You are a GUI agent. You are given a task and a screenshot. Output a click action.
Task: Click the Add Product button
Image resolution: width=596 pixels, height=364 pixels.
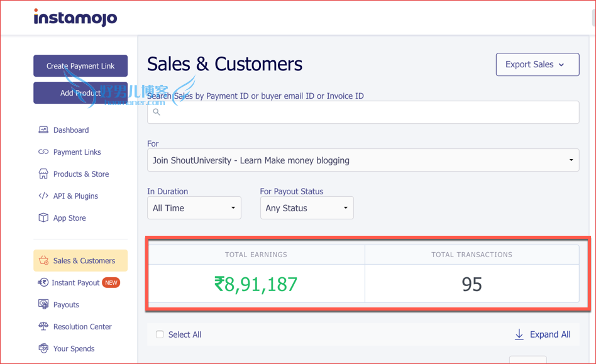click(x=80, y=92)
